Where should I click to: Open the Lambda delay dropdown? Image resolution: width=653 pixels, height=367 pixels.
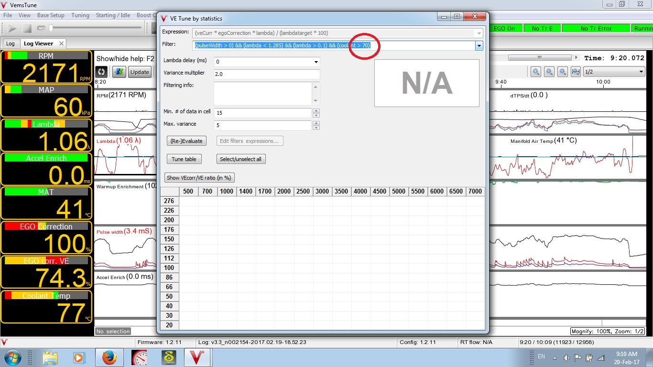tap(316, 62)
